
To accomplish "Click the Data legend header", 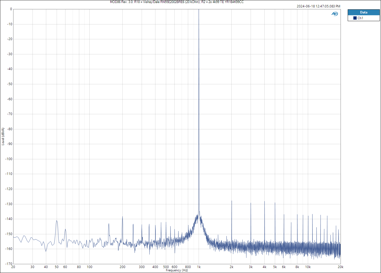I will [x=364, y=12].
